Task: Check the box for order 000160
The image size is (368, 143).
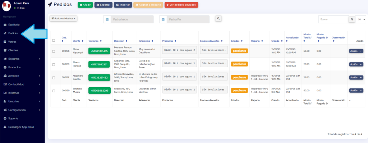Action: pyautogui.click(x=54, y=91)
